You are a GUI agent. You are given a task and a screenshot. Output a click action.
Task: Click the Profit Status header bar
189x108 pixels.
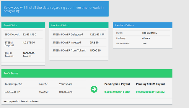click(87, 73)
